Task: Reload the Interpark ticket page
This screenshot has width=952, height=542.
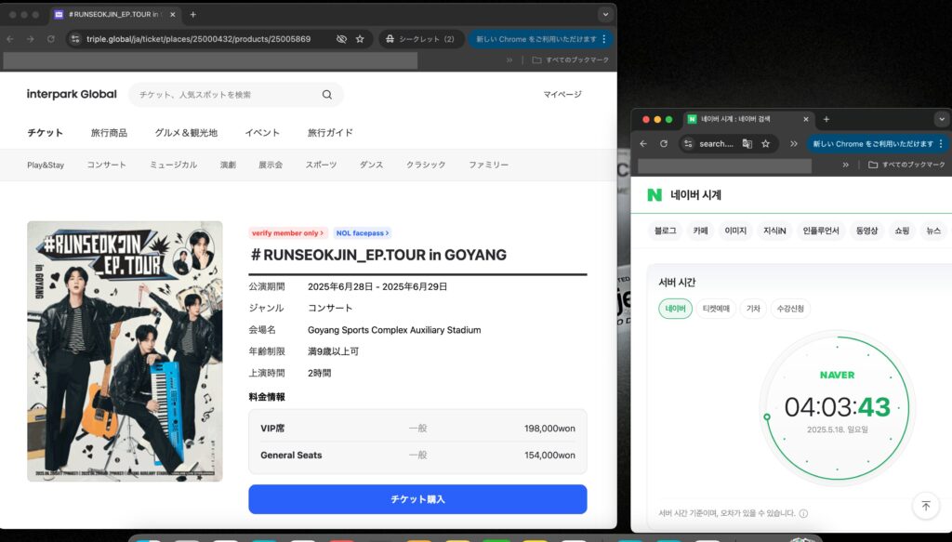Action: [x=51, y=39]
